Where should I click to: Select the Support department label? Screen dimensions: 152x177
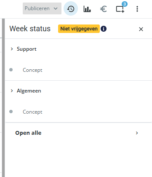27,49
